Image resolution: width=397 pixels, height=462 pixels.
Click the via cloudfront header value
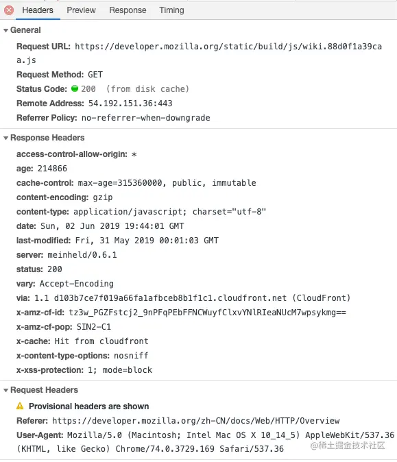pos(193,298)
